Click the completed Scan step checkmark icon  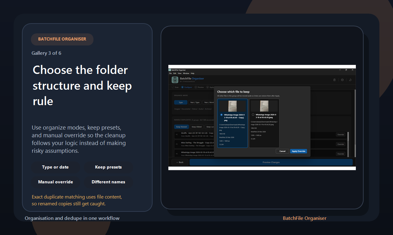[x=173, y=87]
